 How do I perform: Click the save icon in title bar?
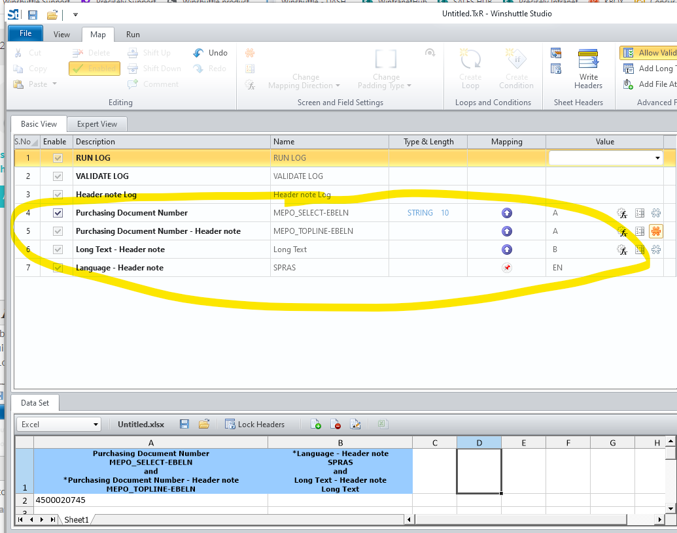pos(33,14)
